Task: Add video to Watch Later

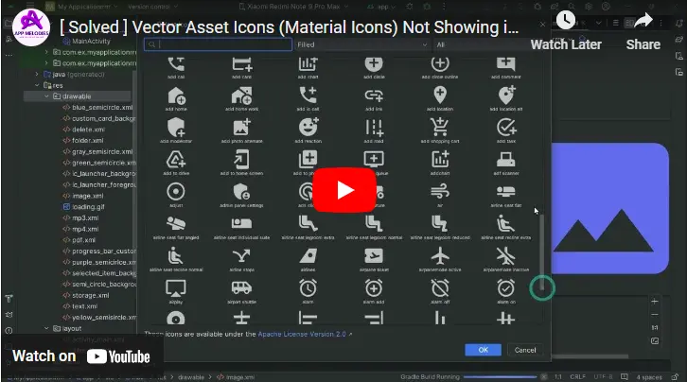Action: pos(566,31)
